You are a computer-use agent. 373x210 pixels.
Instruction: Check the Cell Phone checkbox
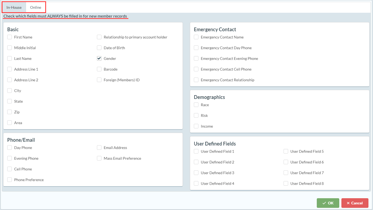10,169
